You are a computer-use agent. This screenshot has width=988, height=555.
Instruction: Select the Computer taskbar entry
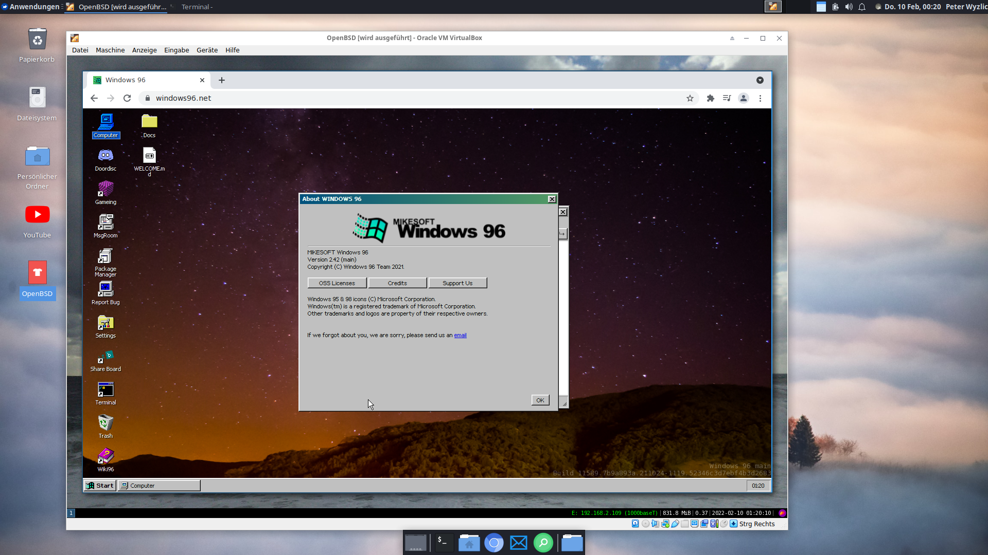pyautogui.click(x=159, y=485)
